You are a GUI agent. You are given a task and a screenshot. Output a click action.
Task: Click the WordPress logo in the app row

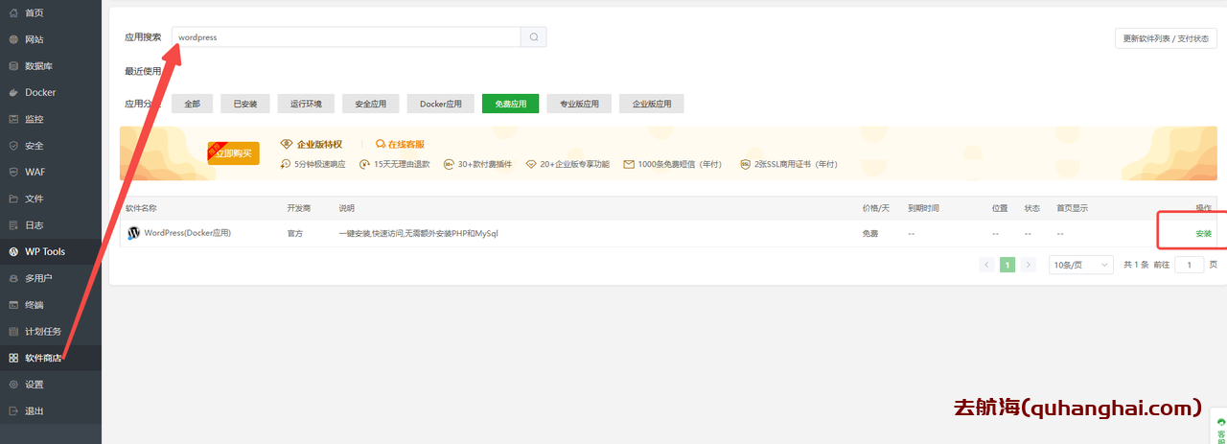134,233
